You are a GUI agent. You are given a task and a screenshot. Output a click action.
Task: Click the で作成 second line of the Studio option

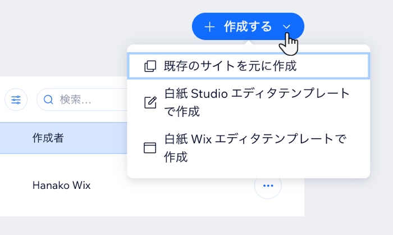pos(181,111)
